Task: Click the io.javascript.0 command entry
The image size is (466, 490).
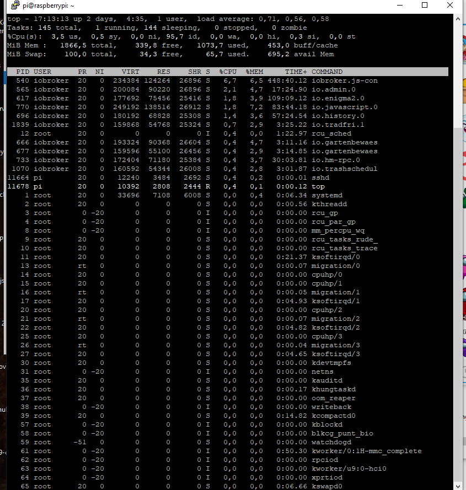Action: [x=345, y=107]
